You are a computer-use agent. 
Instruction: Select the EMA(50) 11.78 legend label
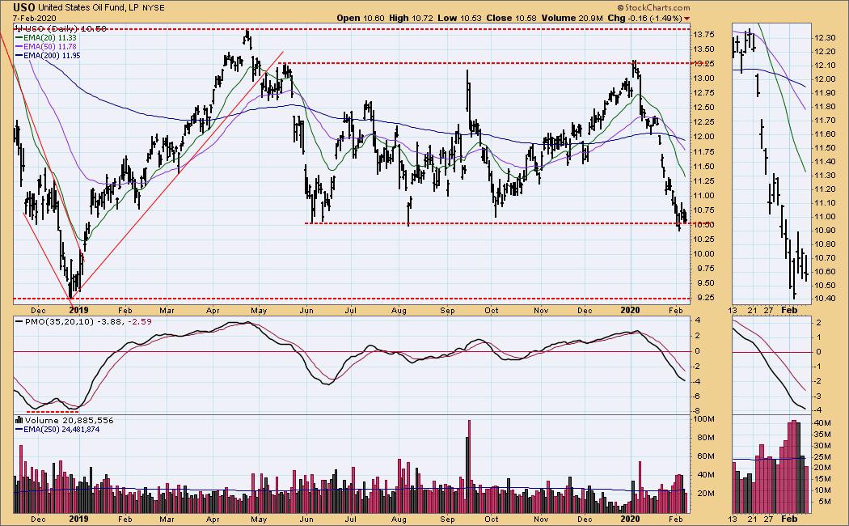(x=50, y=47)
